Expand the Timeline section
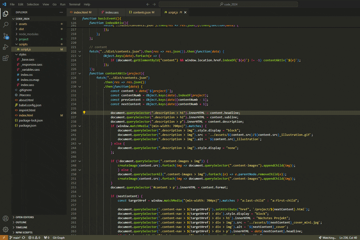 [39, 227]
